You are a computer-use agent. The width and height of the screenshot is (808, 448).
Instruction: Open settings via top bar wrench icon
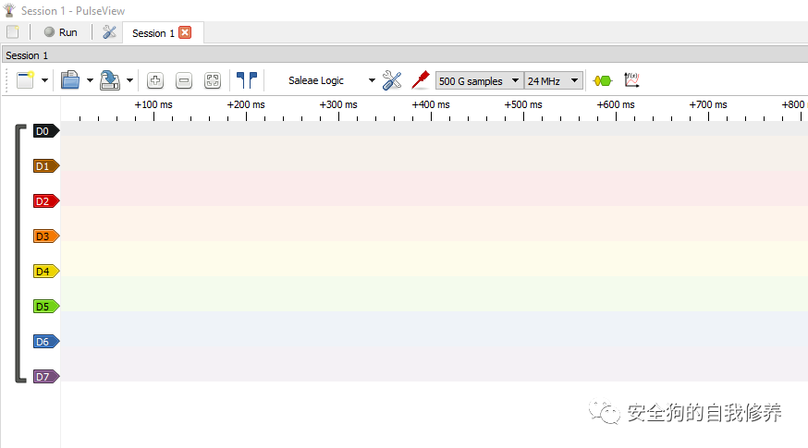click(x=109, y=32)
